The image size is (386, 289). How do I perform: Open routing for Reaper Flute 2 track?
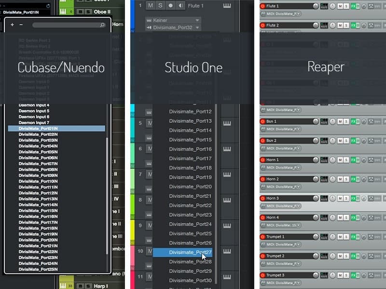[x=324, y=25]
